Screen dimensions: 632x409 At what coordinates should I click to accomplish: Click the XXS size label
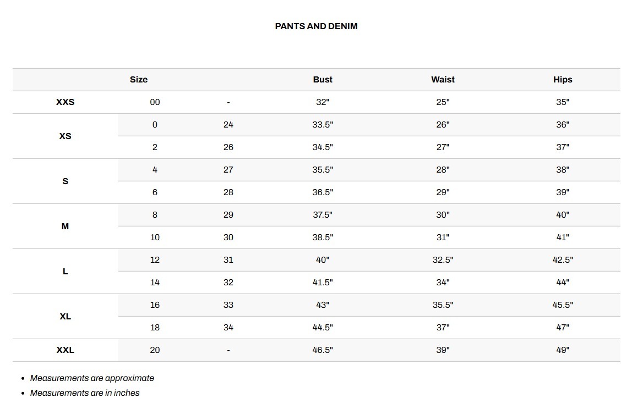coord(66,102)
